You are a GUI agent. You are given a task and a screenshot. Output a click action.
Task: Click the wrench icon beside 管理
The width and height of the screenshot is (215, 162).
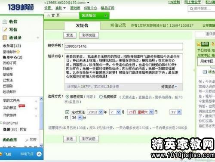click(x=27, y=140)
